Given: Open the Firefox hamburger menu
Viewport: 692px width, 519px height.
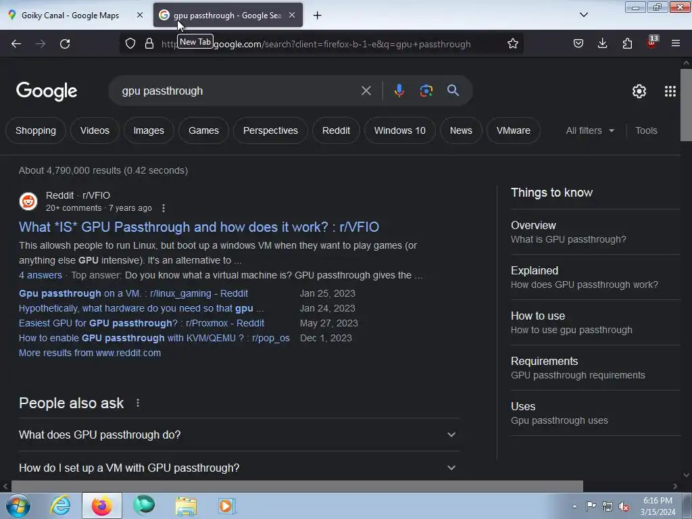Looking at the screenshot, I should click(675, 43).
